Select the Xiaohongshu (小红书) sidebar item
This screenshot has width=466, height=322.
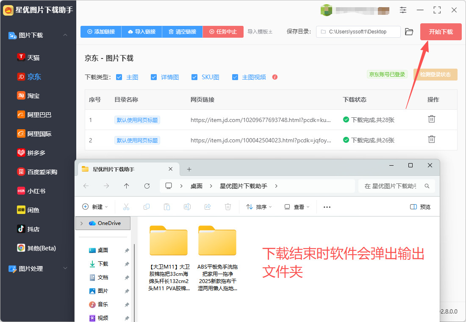(31, 191)
